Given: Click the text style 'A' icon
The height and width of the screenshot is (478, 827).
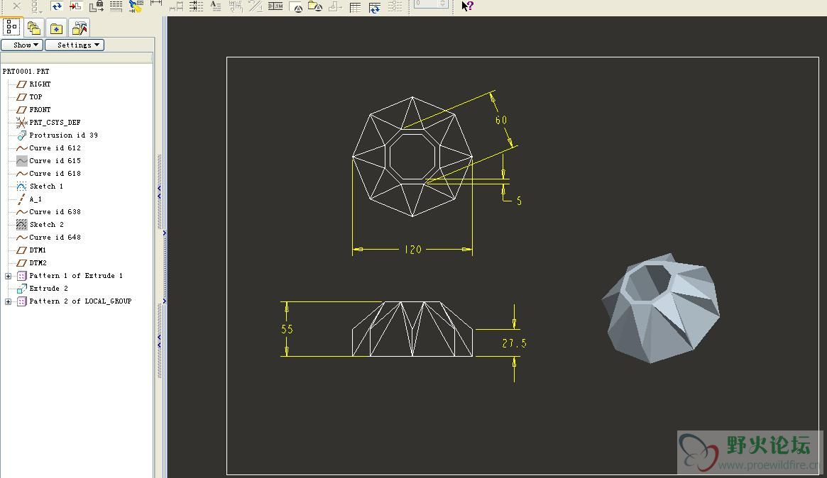Looking at the screenshot, I should [215, 6].
